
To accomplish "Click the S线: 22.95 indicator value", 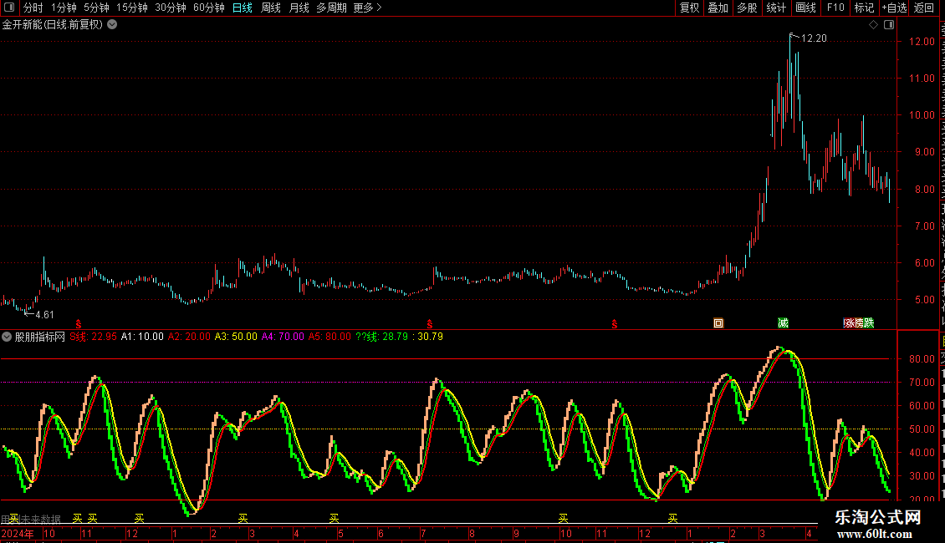I will click(94, 337).
